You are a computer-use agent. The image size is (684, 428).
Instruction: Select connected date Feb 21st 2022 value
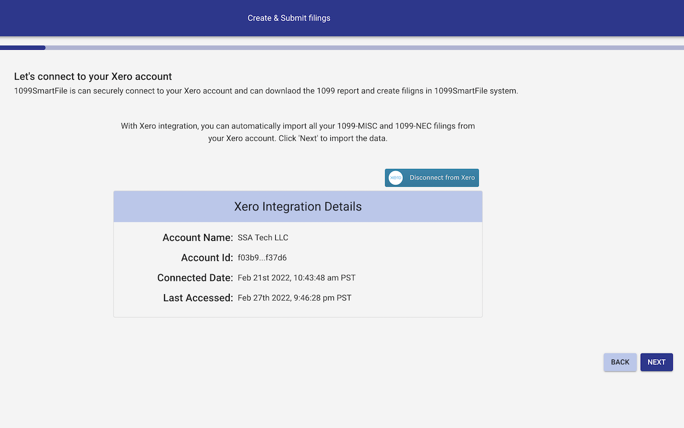(x=297, y=278)
